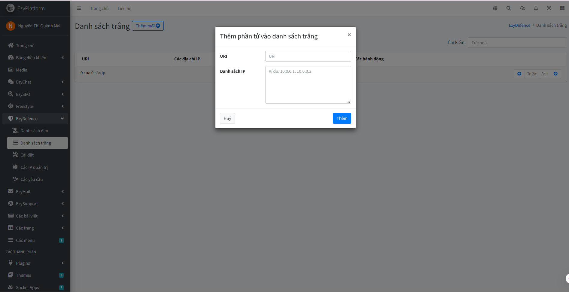The image size is (569, 292).
Task: Open the apps grid icon top right
Action: point(562,8)
